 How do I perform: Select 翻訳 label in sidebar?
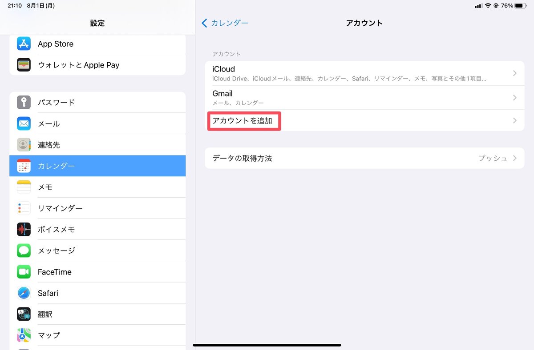[x=45, y=314]
